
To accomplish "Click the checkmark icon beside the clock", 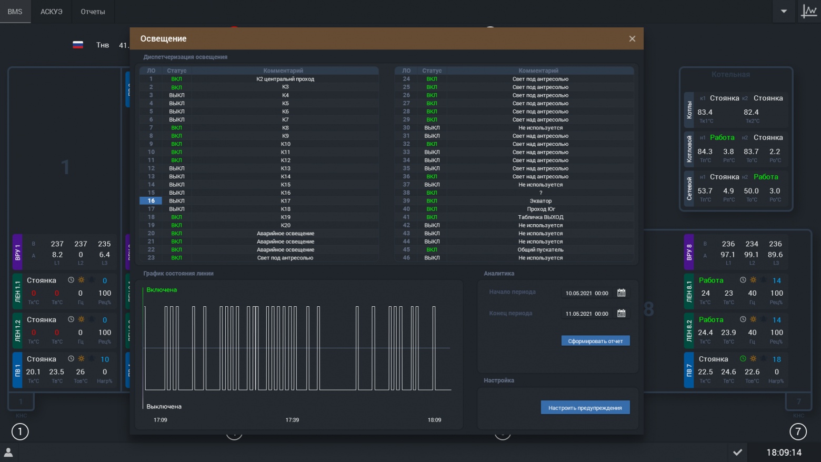I will point(738,452).
